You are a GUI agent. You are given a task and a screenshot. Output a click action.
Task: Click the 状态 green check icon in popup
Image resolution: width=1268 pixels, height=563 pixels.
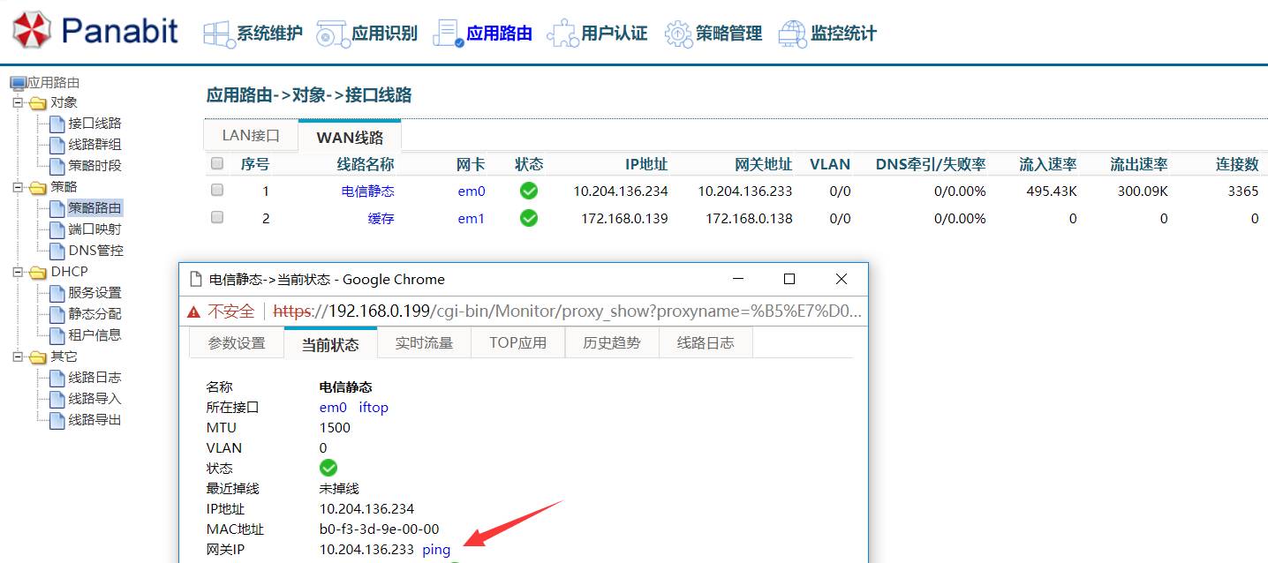(328, 468)
